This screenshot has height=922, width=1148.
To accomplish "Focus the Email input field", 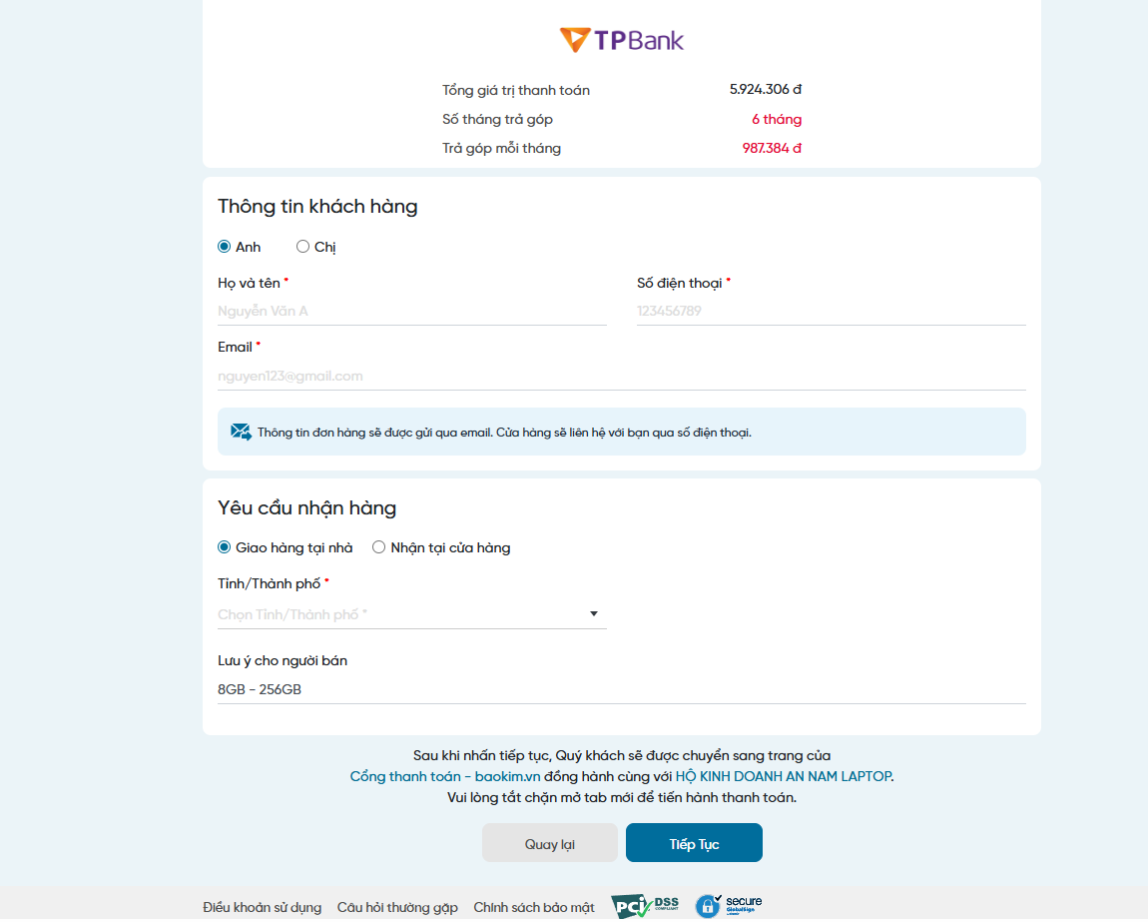I will [622, 376].
